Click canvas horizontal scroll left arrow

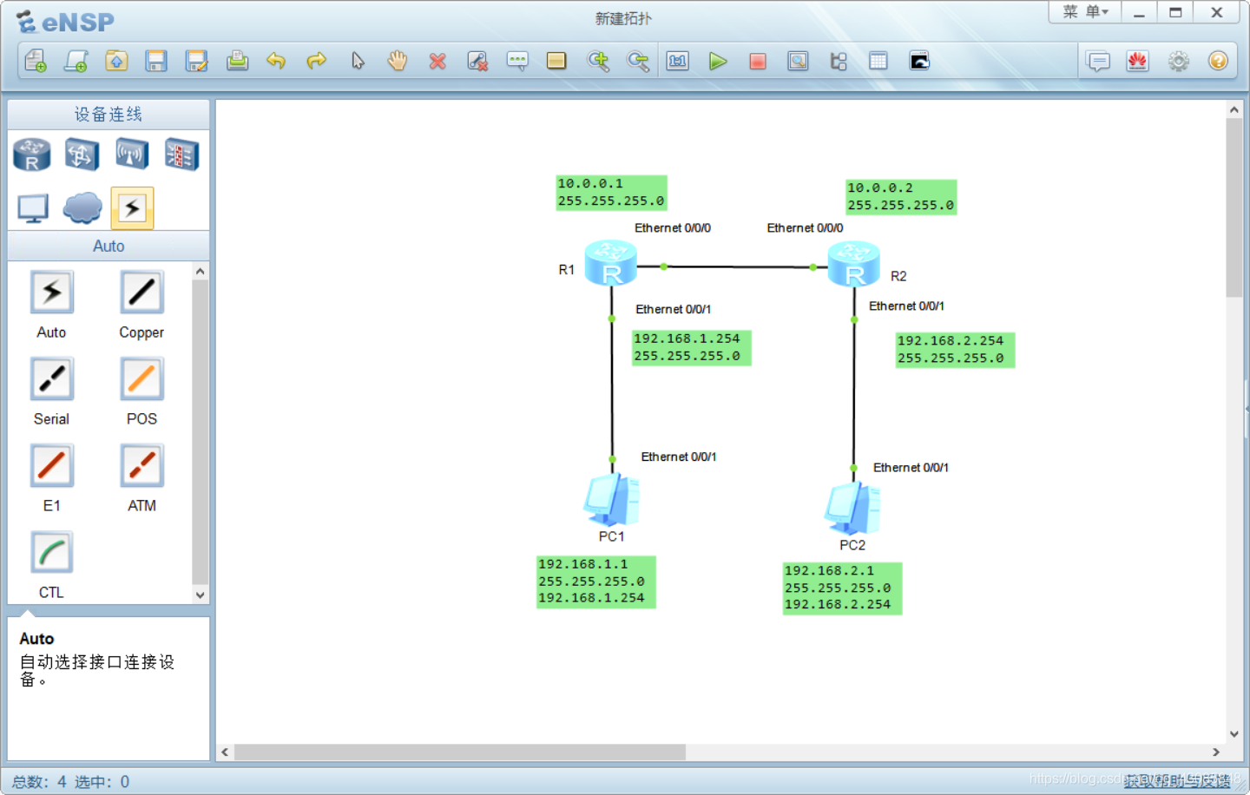click(226, 752)
